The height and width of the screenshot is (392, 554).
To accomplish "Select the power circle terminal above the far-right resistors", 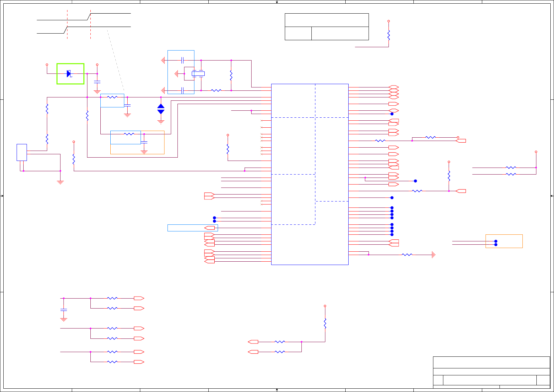I will 536,152.
